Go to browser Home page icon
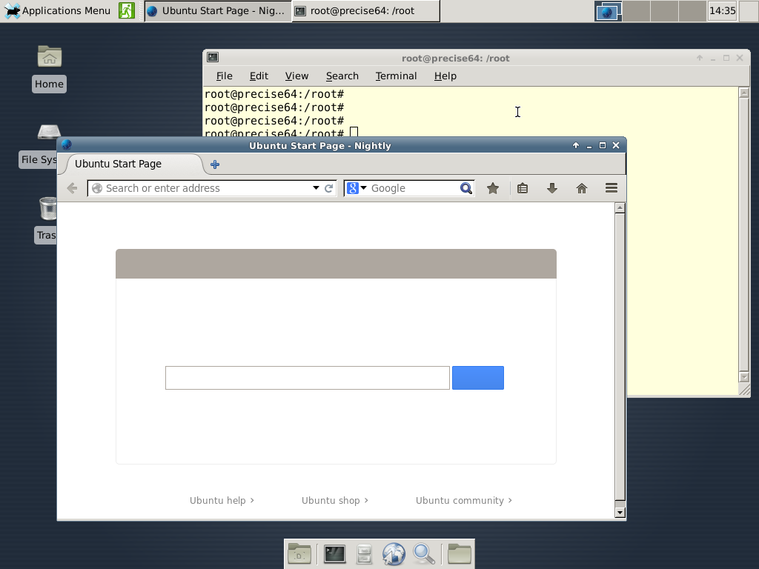The width and height of the screenshot is (759, 569). [x=582, y=188]
